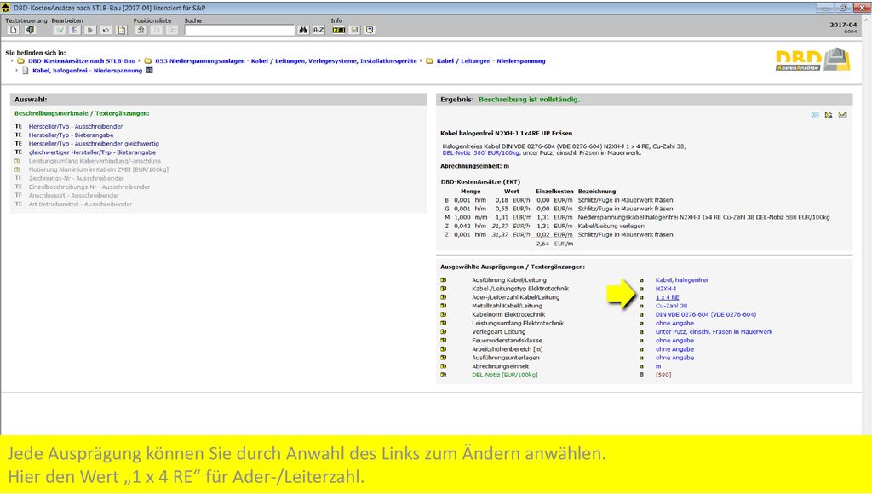Change unter Putz, einschl. Fräsen in Mauerwerk
872x494 pixels.
click(714, 331)
